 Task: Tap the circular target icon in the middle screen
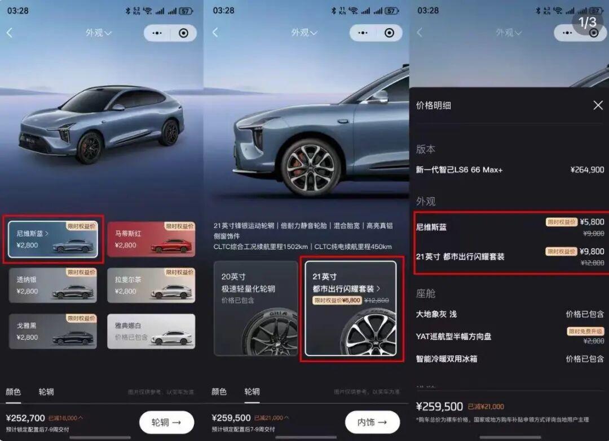[x=389, y=33]
